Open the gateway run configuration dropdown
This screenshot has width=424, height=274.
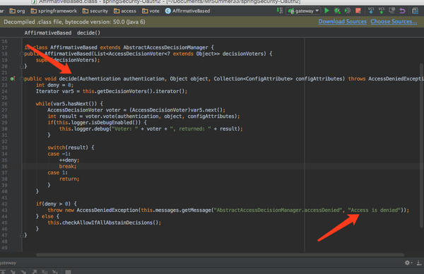click(303, 11)
